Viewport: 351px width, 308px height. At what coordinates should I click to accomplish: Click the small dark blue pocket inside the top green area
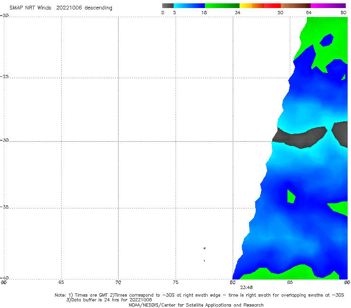326,40
